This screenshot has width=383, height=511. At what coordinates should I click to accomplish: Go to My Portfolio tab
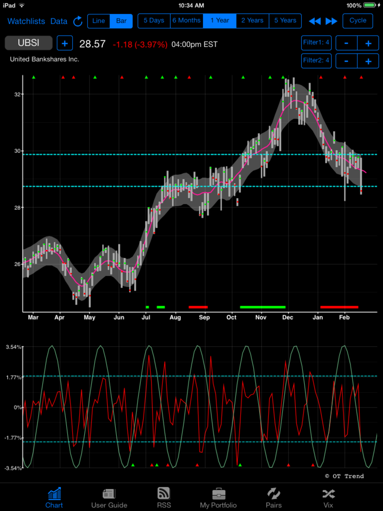tap(218, 498)
